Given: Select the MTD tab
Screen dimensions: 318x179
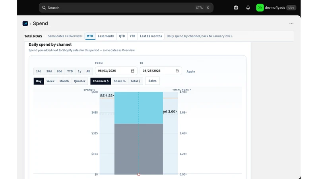Looking at the screenshot, I should pos(90,36).
